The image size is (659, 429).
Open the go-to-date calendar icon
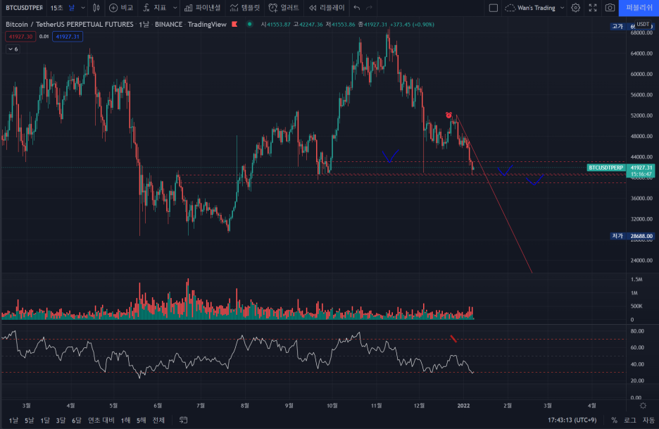coord(183,420)
